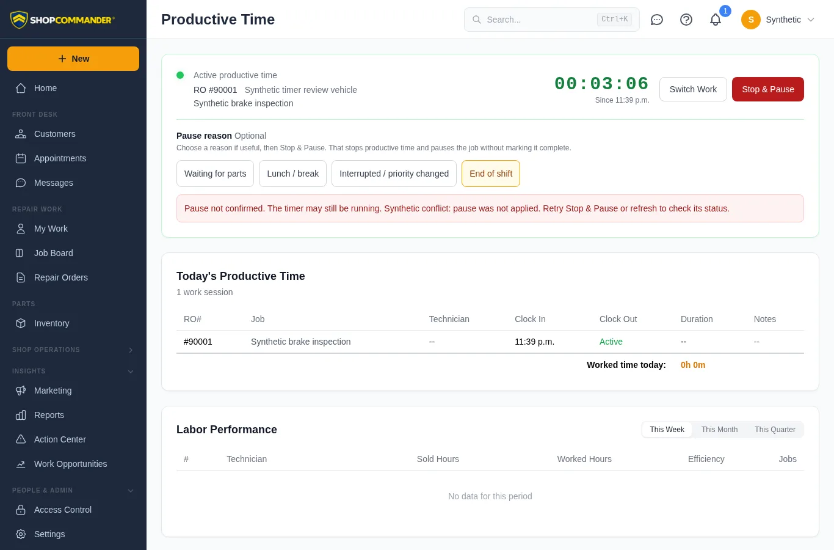
Task: Select the My Work person icon
Action: click(x=21, y=229)
